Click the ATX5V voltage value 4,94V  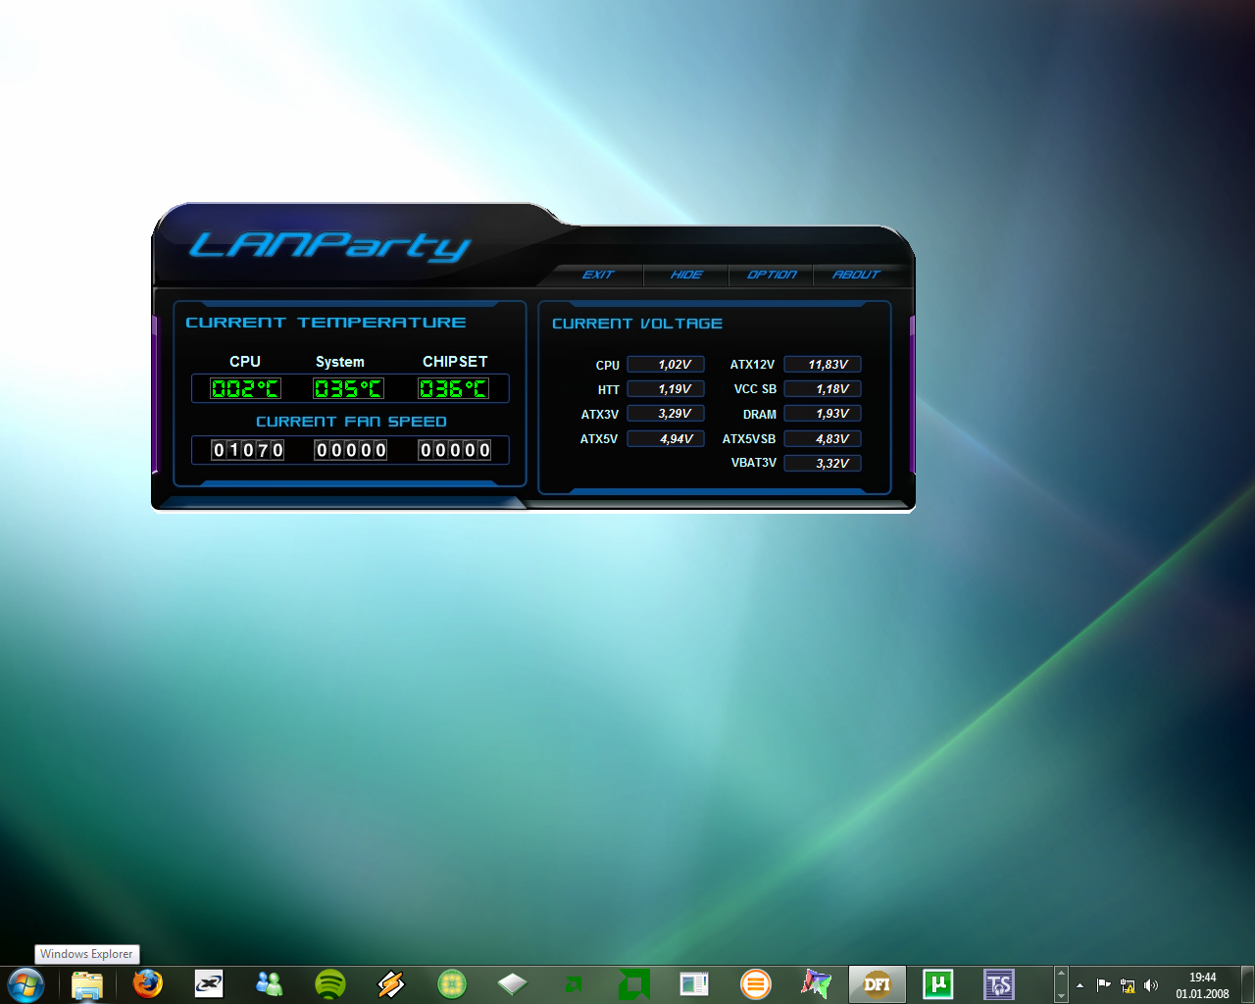[666, 439]
